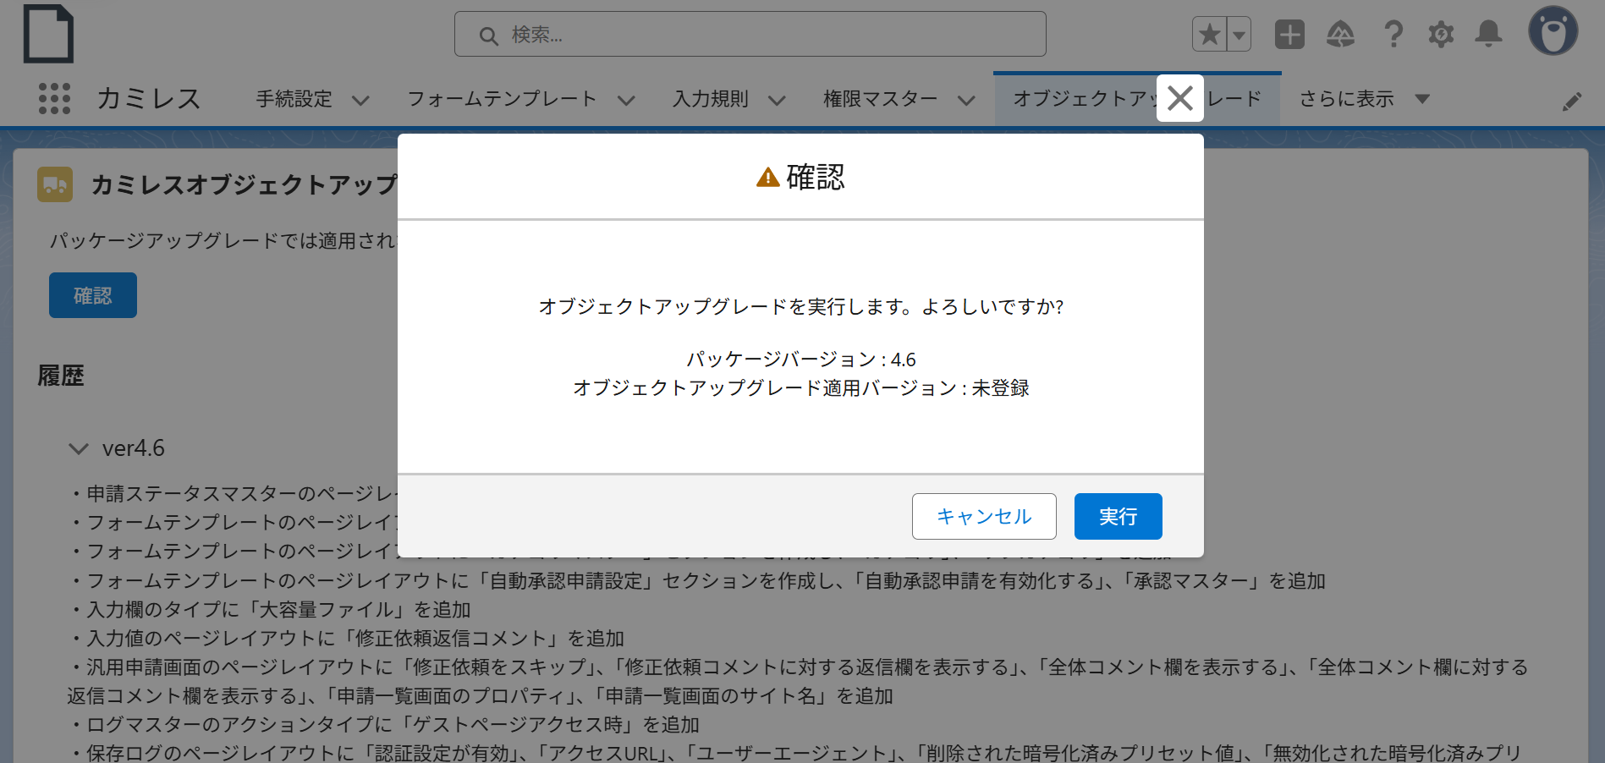
Task: Open the user profile avatar
Action: click(1553, 32)
